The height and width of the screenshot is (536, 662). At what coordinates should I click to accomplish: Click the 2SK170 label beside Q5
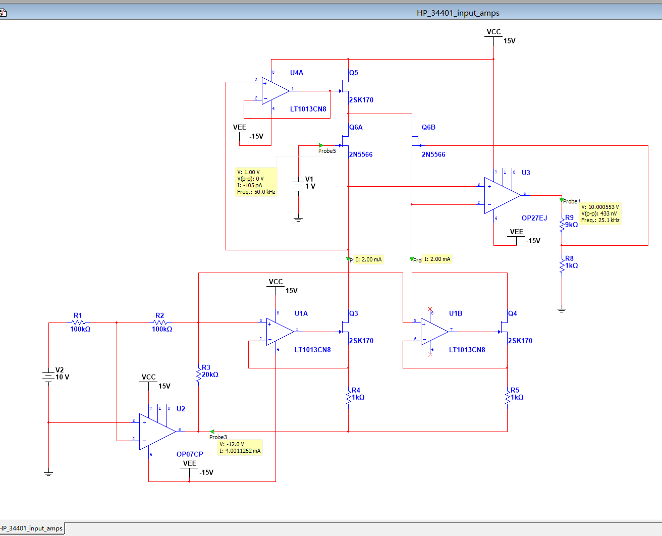pyautogui.click(x=361, y=100)
